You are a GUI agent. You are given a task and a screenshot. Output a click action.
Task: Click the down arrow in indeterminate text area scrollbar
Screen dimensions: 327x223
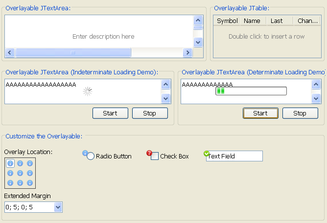pos(165,99)
